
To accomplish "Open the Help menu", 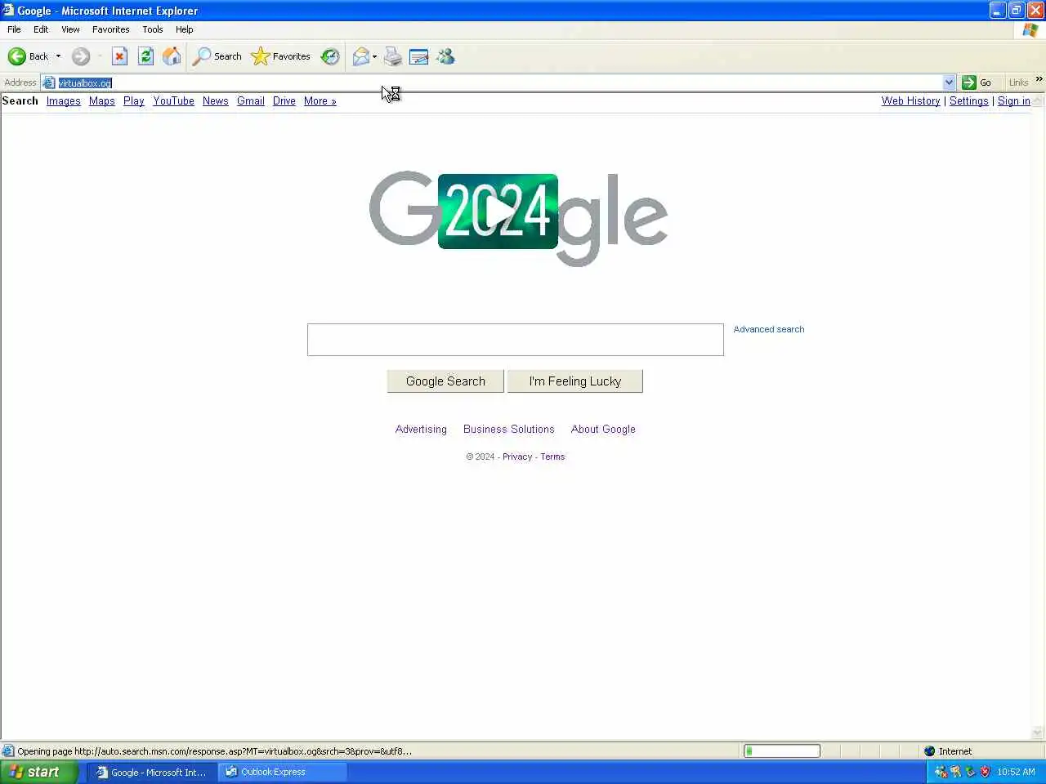I will (x=184, y=29).
